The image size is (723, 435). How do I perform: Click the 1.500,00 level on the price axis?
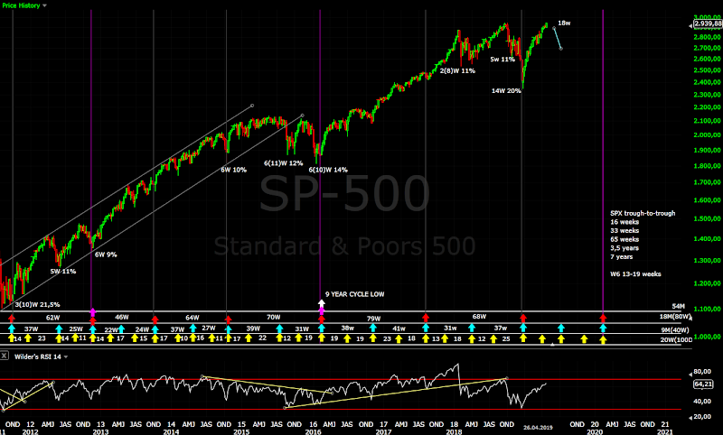point(708,218)
